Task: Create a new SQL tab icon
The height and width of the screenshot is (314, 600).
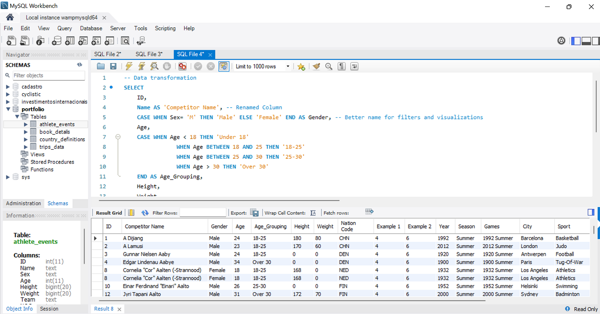Action: pos(11,41)
